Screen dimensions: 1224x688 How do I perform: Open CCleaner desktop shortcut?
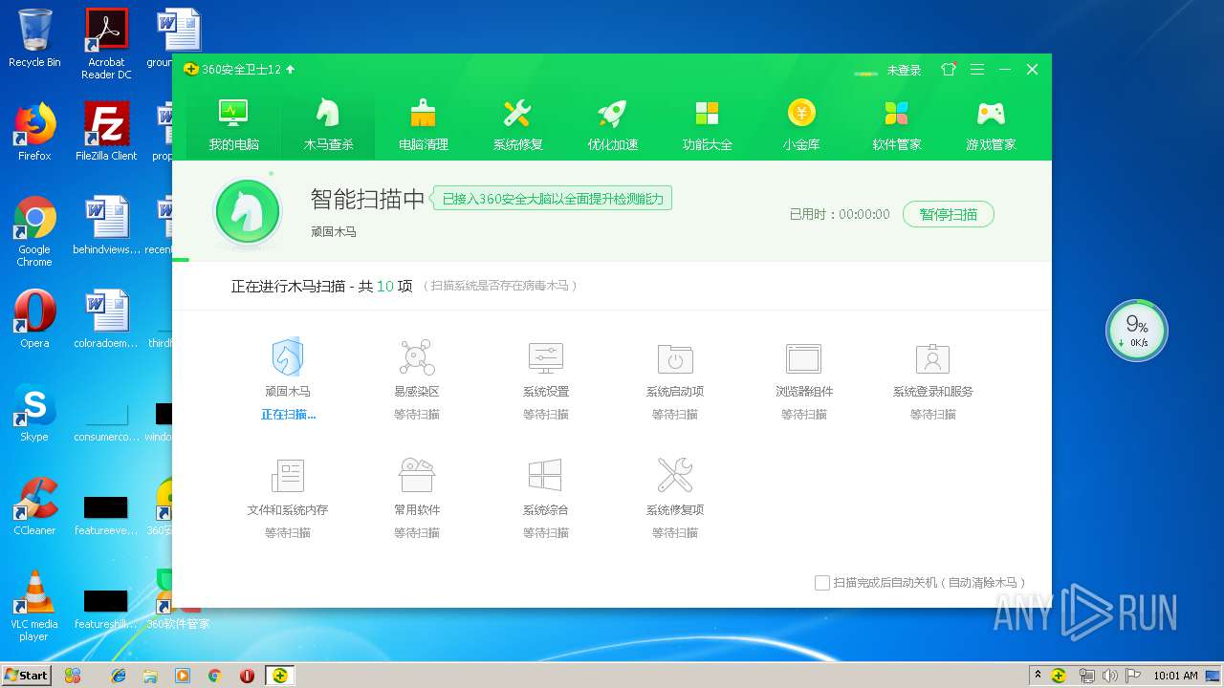click(34, 506)
